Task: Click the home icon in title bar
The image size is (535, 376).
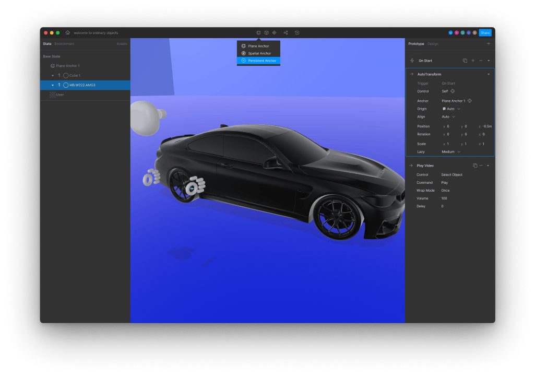Action: pos(67,32)
